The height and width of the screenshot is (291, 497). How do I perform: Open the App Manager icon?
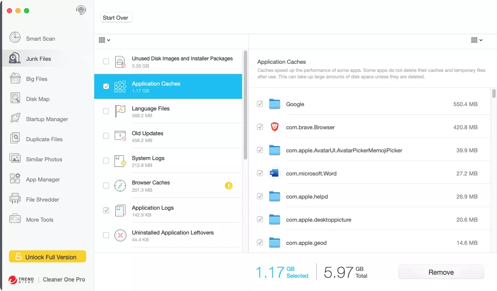point(15,178)
